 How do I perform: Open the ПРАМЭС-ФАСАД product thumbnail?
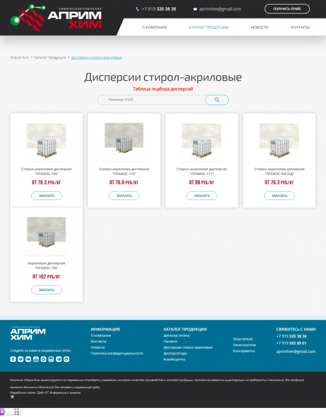pos(279,140)
